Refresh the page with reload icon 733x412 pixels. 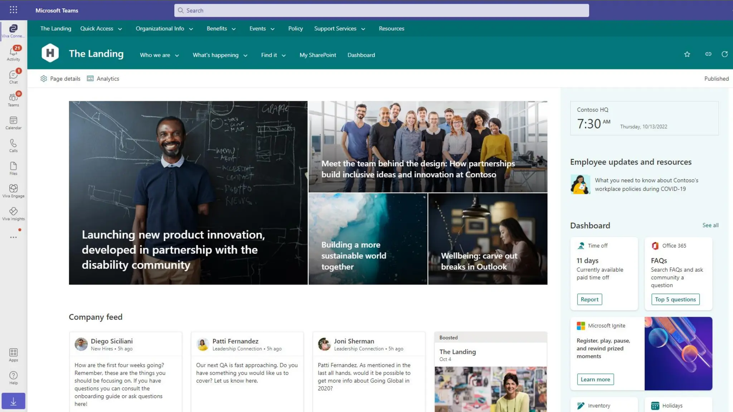coord(724,54)
